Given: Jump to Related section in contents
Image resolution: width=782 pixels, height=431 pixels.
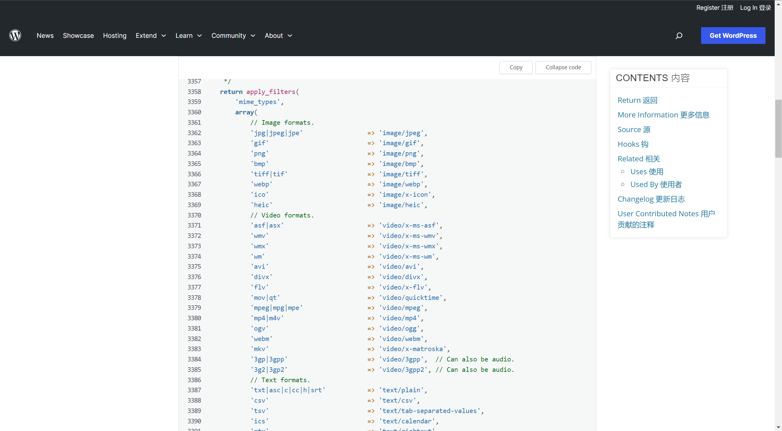Looking at the screenshot, I should pyautogui.click(x=639, y=159).
